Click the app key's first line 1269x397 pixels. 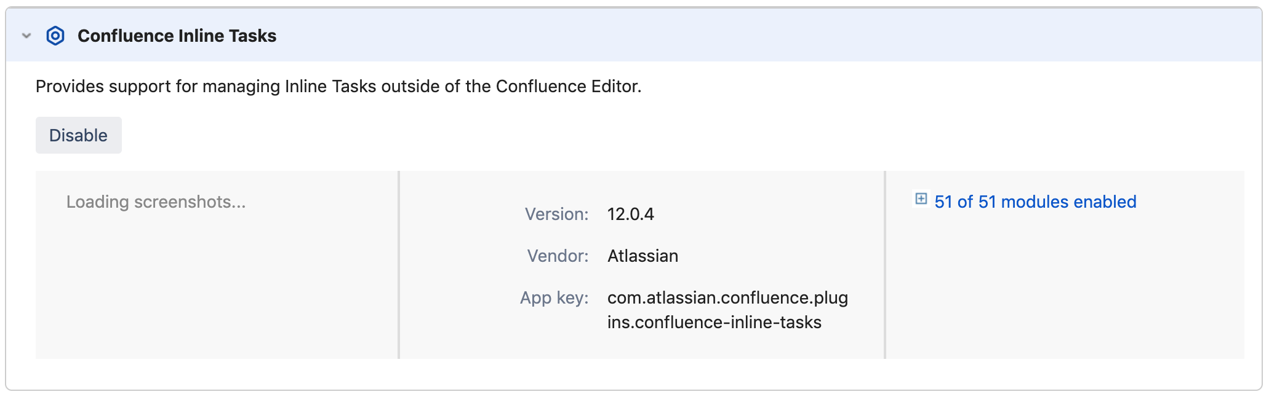pos(727,297)
